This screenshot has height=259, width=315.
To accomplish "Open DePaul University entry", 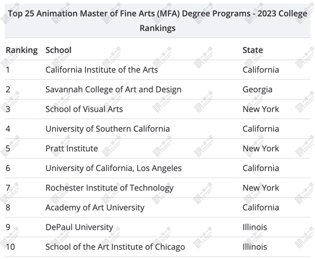I will coord(80,227).
